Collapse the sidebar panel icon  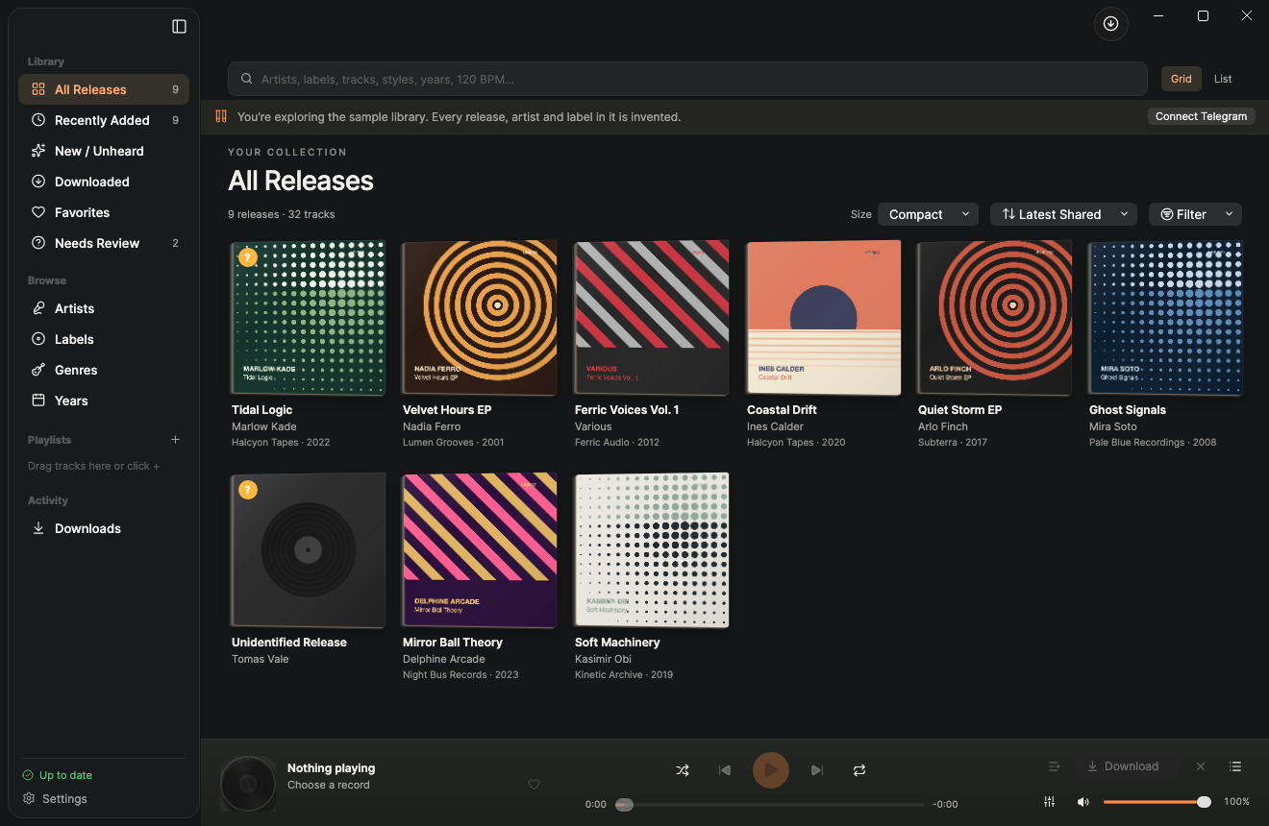pos(179,27)
